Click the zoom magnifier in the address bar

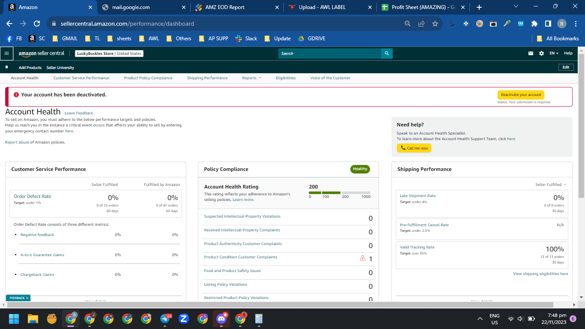click(x=408, y=24)
